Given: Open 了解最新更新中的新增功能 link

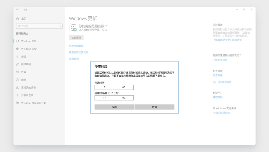Looking at the screenshot, I should (227, 40).
